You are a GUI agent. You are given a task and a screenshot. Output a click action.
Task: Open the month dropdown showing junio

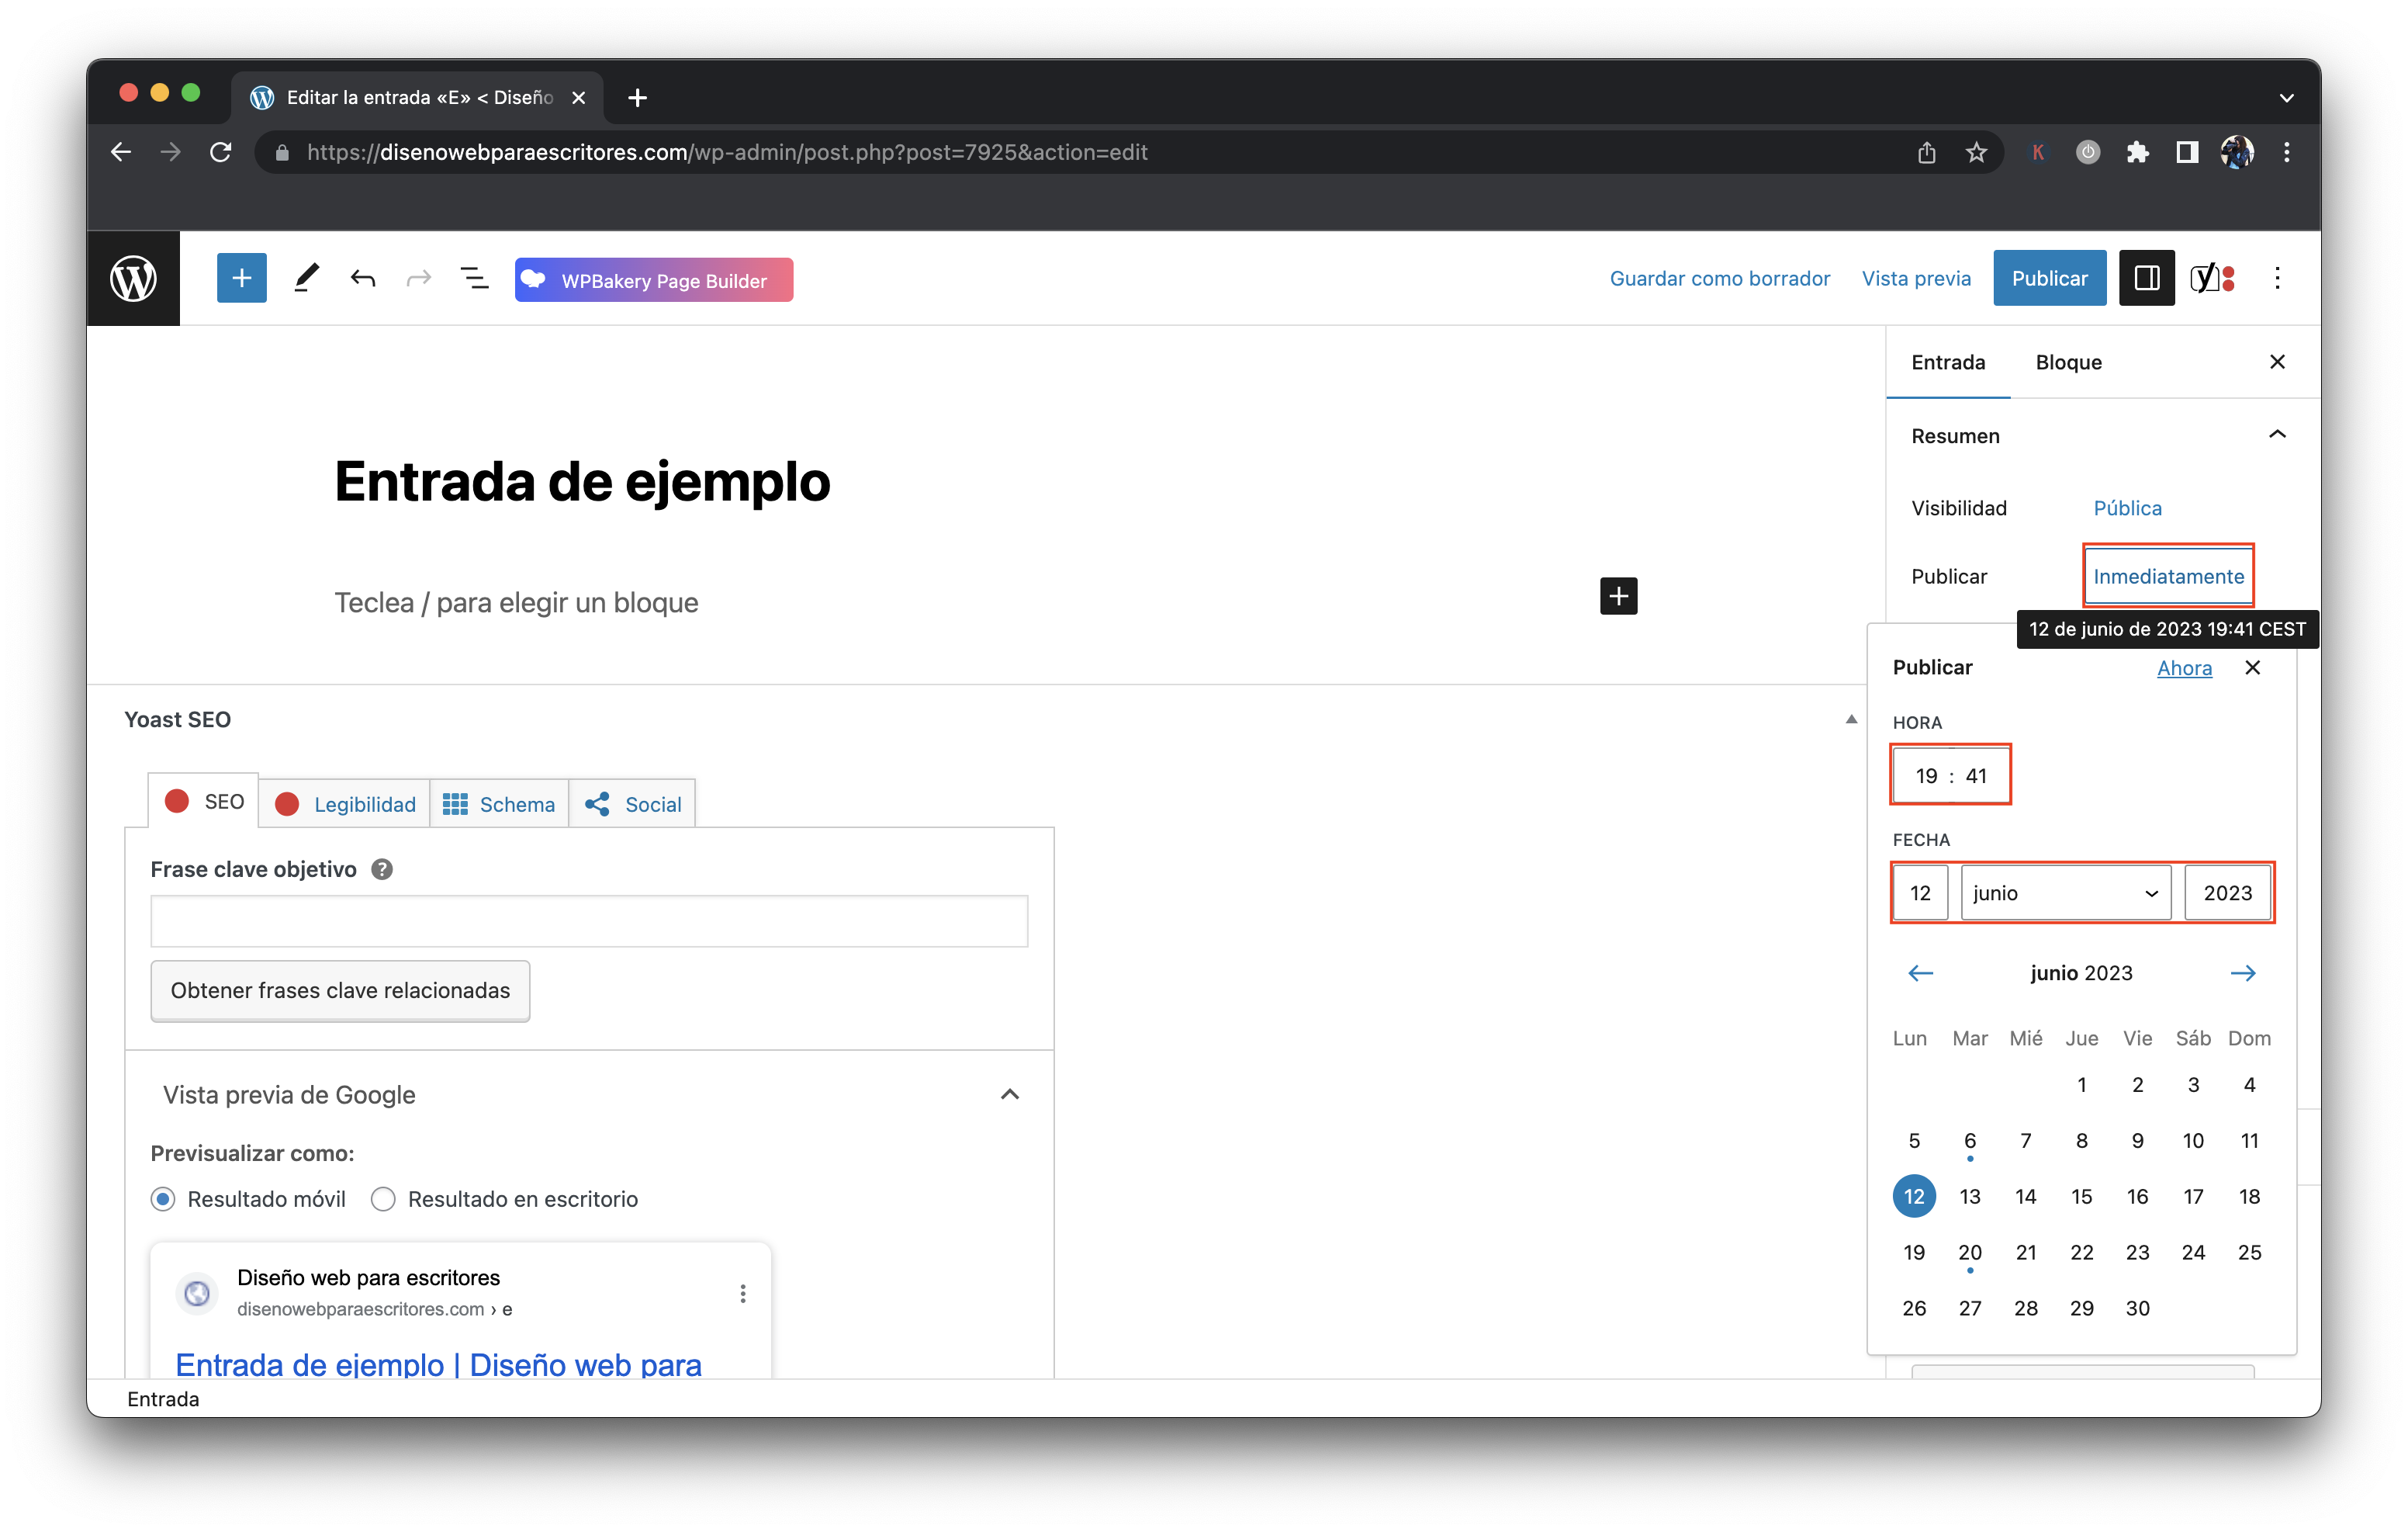click(x=2064, y=893)
